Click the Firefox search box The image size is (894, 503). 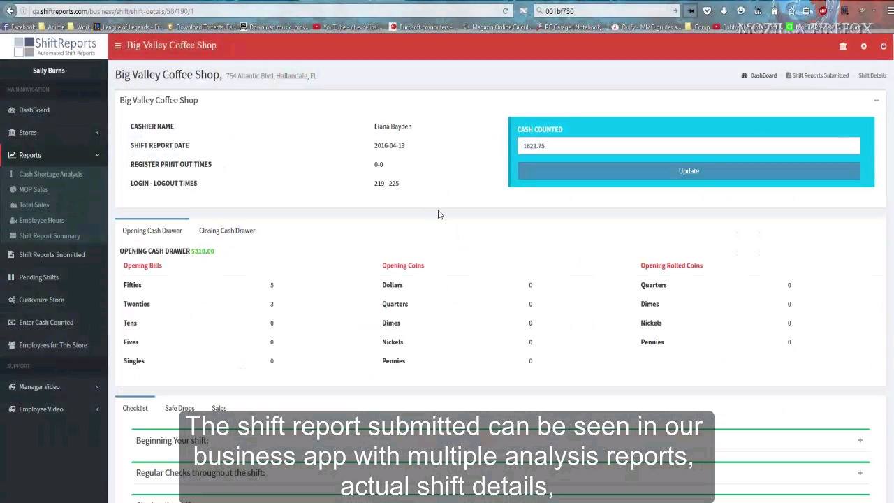pos(606,11)
